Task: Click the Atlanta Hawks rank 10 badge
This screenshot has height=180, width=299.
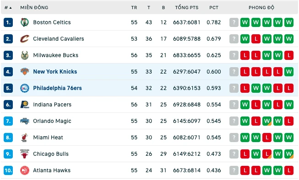Action: (x=8, y=170)
